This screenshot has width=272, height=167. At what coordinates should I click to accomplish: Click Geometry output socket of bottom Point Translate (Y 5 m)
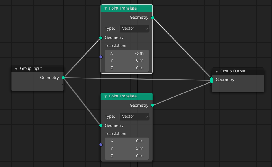[152, 105]
